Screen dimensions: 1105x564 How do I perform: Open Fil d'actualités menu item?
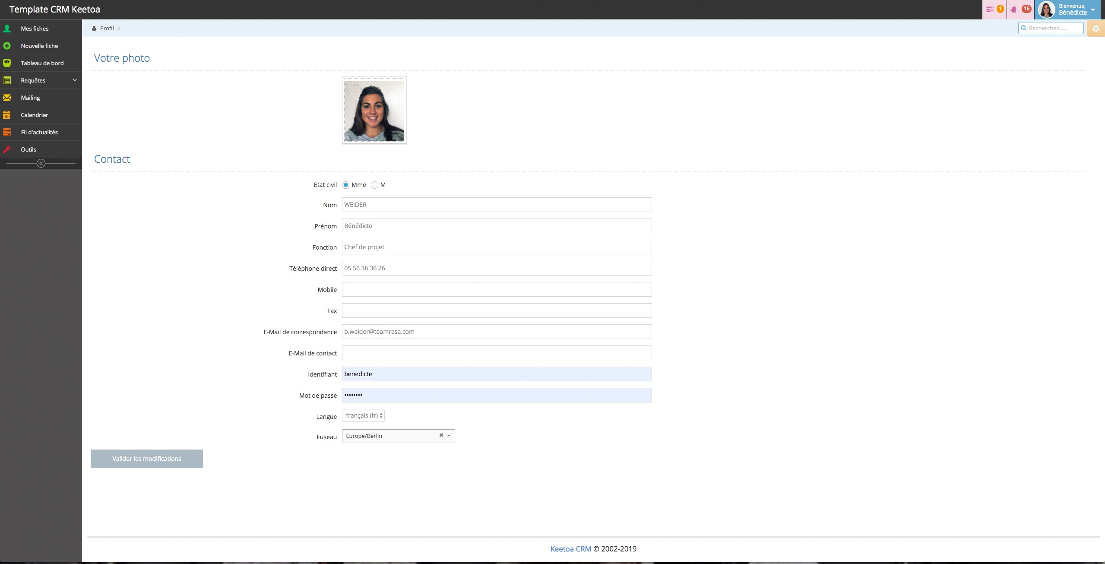[39, 132]
